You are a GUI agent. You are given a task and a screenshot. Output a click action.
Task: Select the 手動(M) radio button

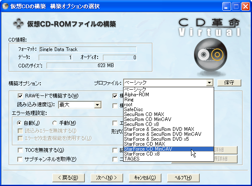pyautogui.click(x=55, y=123)
